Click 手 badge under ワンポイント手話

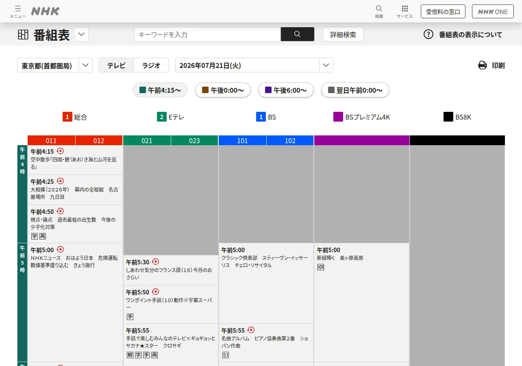pyautogui.click(x=130, y=317)
